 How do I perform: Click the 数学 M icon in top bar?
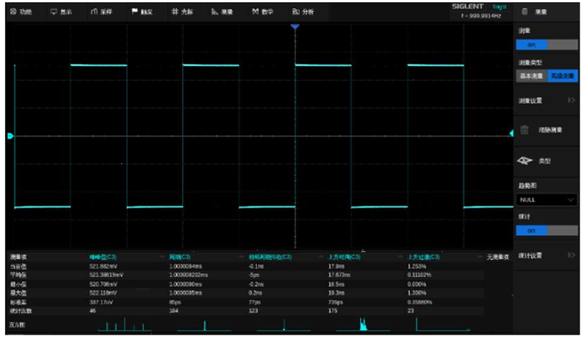[x=255, y=12]
